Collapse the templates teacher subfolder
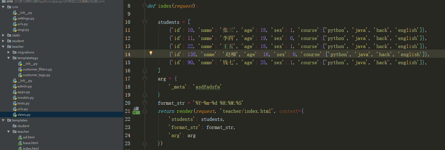Image resolution: width=445 pixels, height=150 pixels. (9, 132)
